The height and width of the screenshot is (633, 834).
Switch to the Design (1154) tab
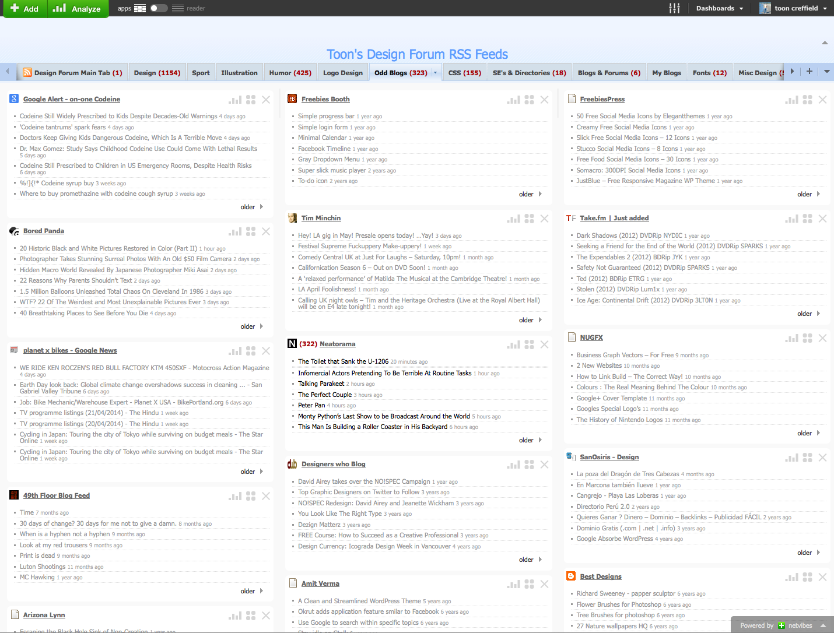(157, 73)
